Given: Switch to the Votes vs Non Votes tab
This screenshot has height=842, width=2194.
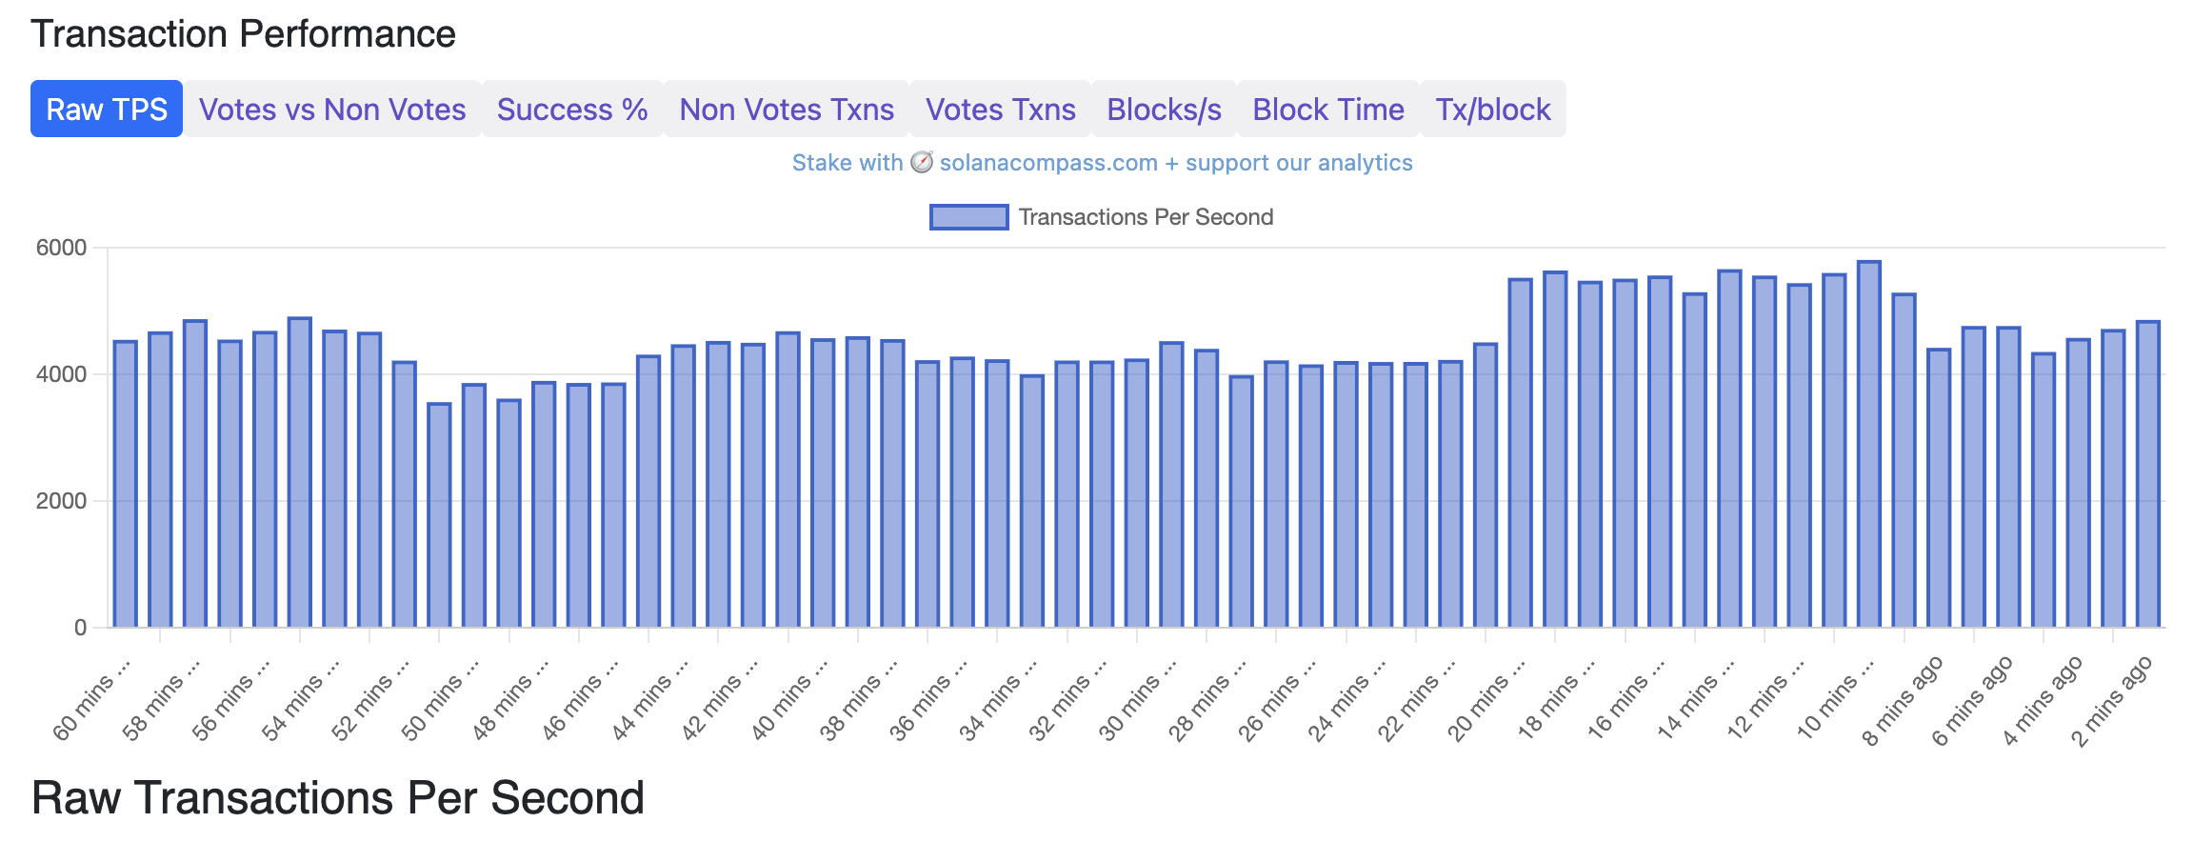Looking at the screenshot, I should coord(332,109).
